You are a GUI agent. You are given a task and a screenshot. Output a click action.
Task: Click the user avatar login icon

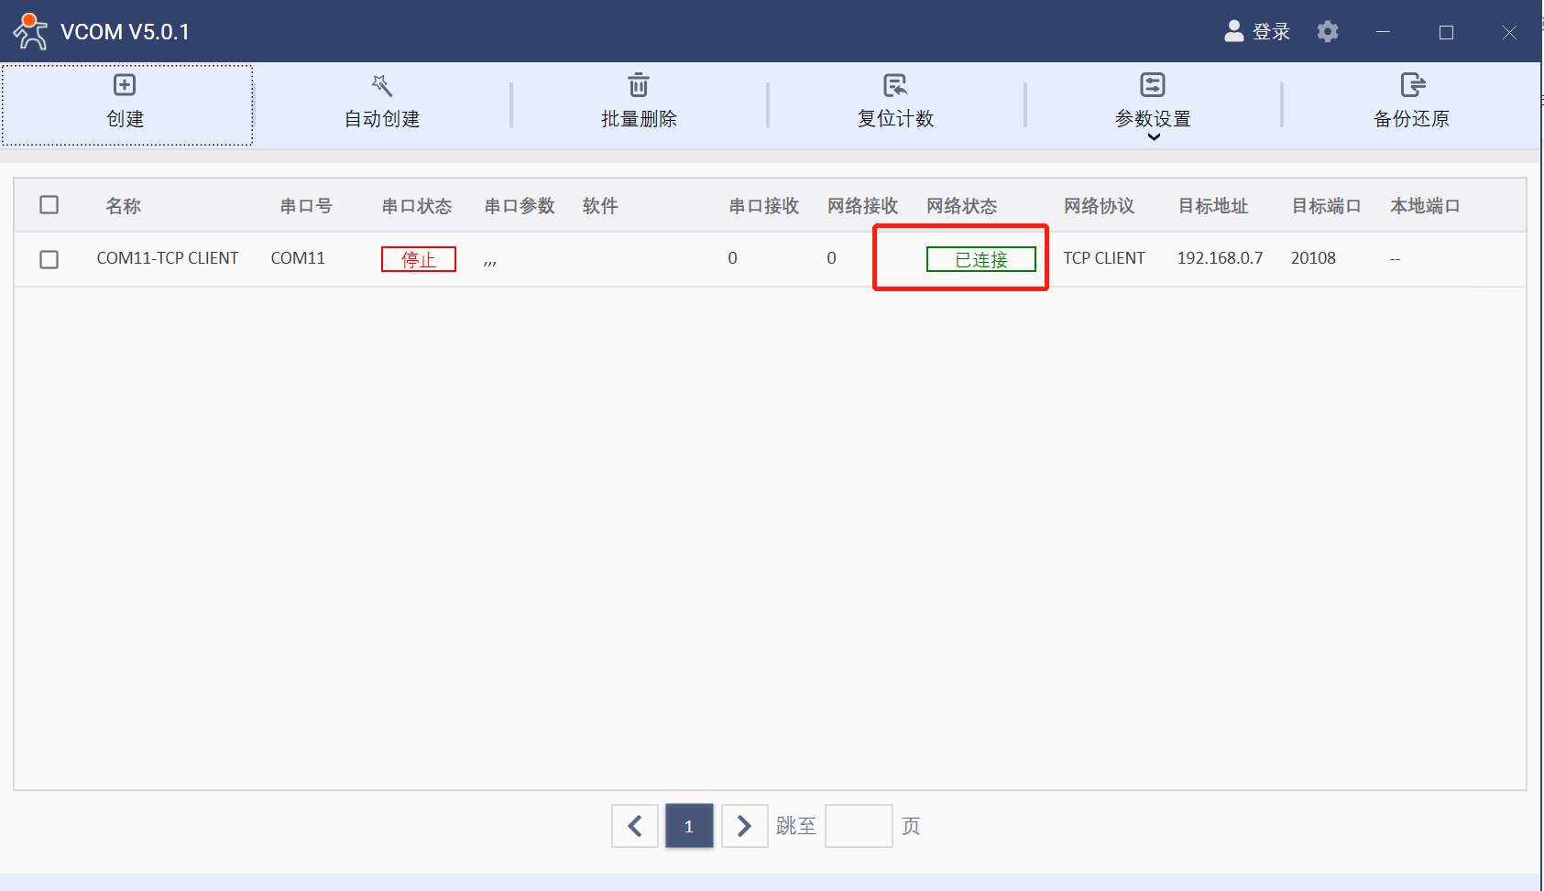click(1234, 31)
